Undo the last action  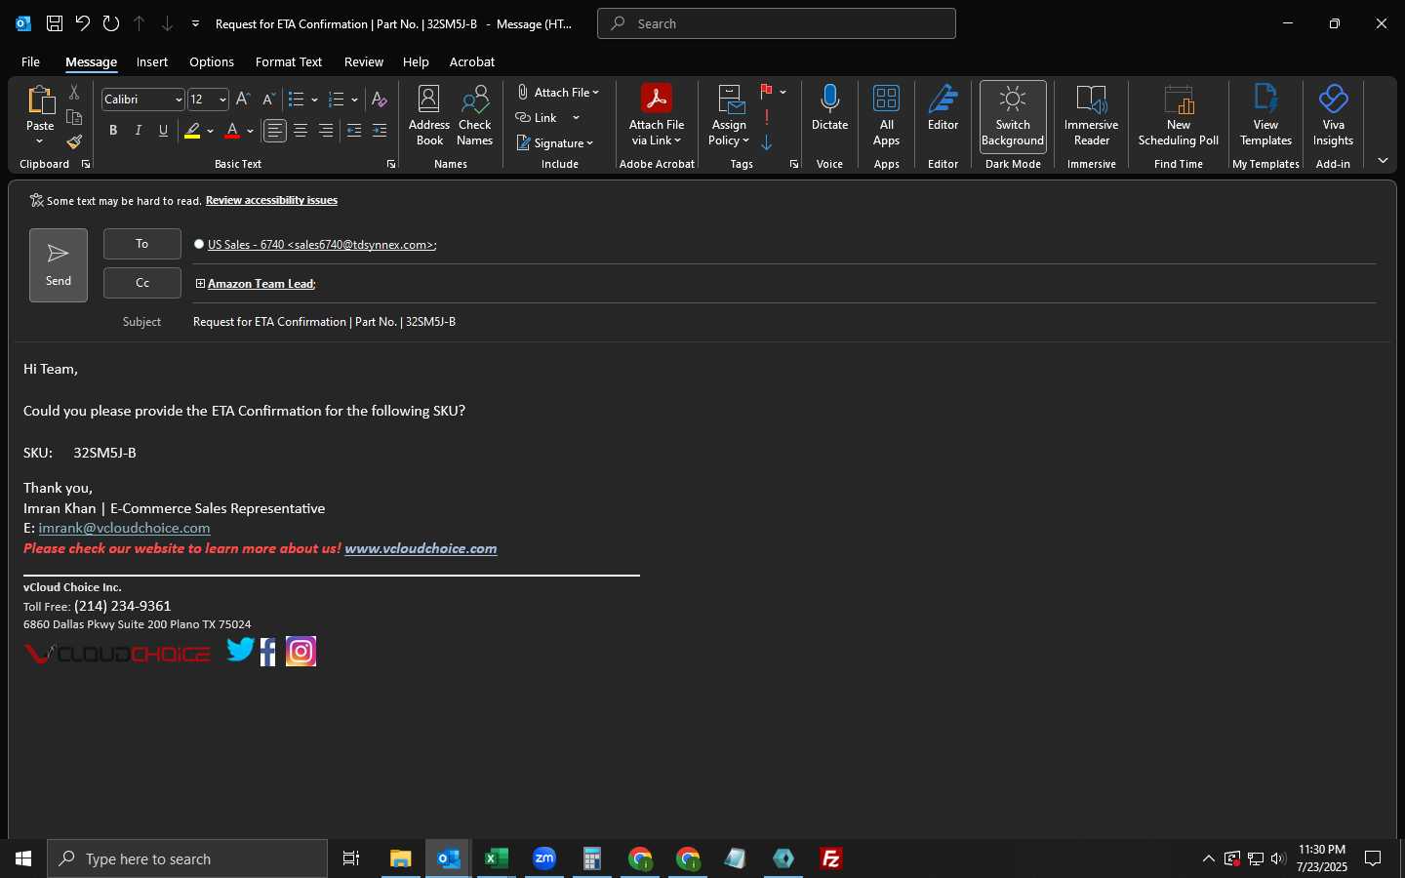[83, 23]
